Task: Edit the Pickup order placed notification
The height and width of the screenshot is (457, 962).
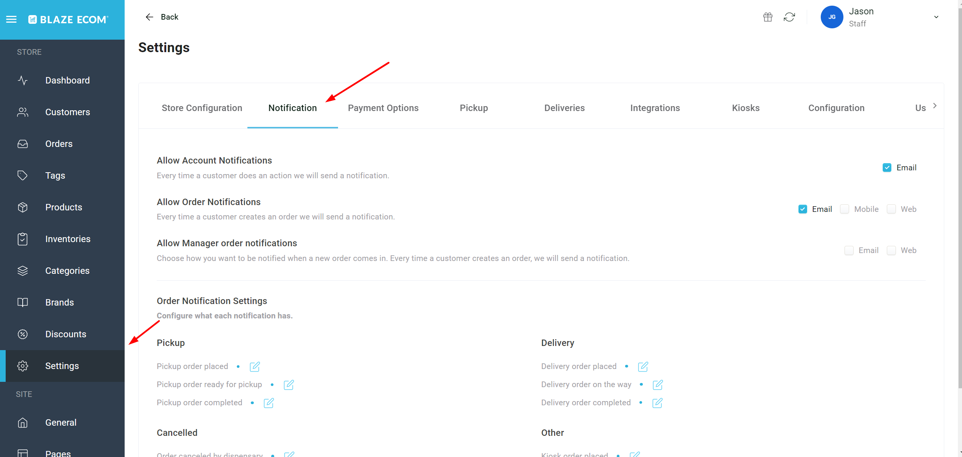Action: 255,366
